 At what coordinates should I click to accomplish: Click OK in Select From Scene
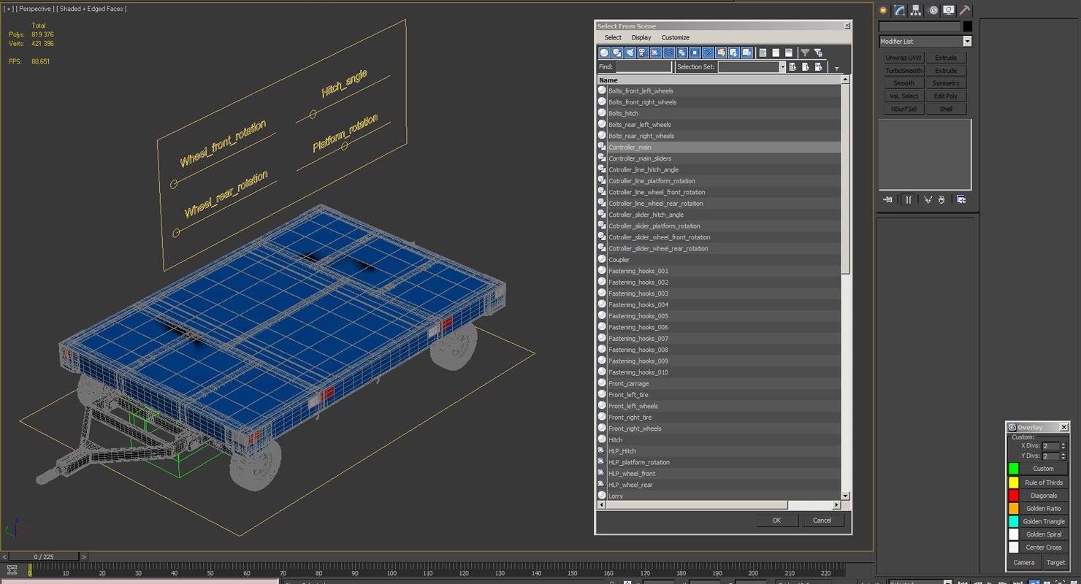point(776,520)
